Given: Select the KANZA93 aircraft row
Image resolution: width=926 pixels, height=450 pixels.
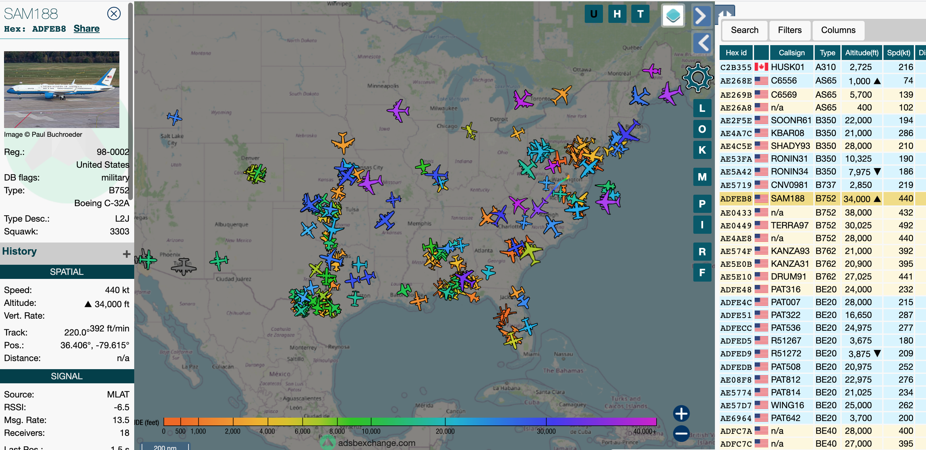Looking at the screenshot, I should tap(822, 251).
